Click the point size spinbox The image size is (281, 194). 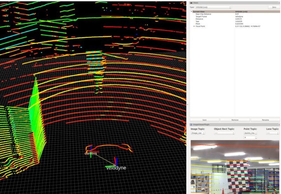tap(249, 138)
